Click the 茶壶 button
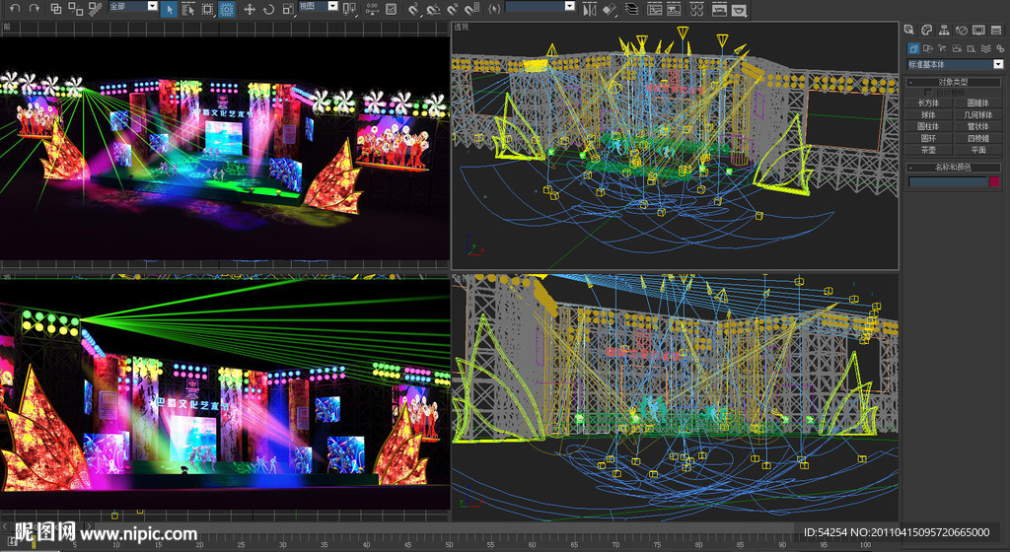 coord(928,150)
